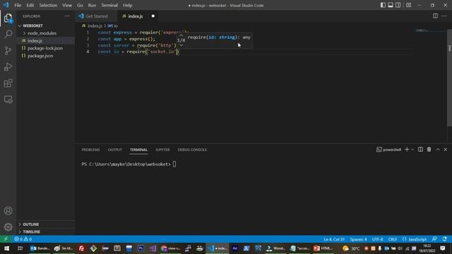
Task: Open the Explorer view in activity bar
Action: coord(8,18)
